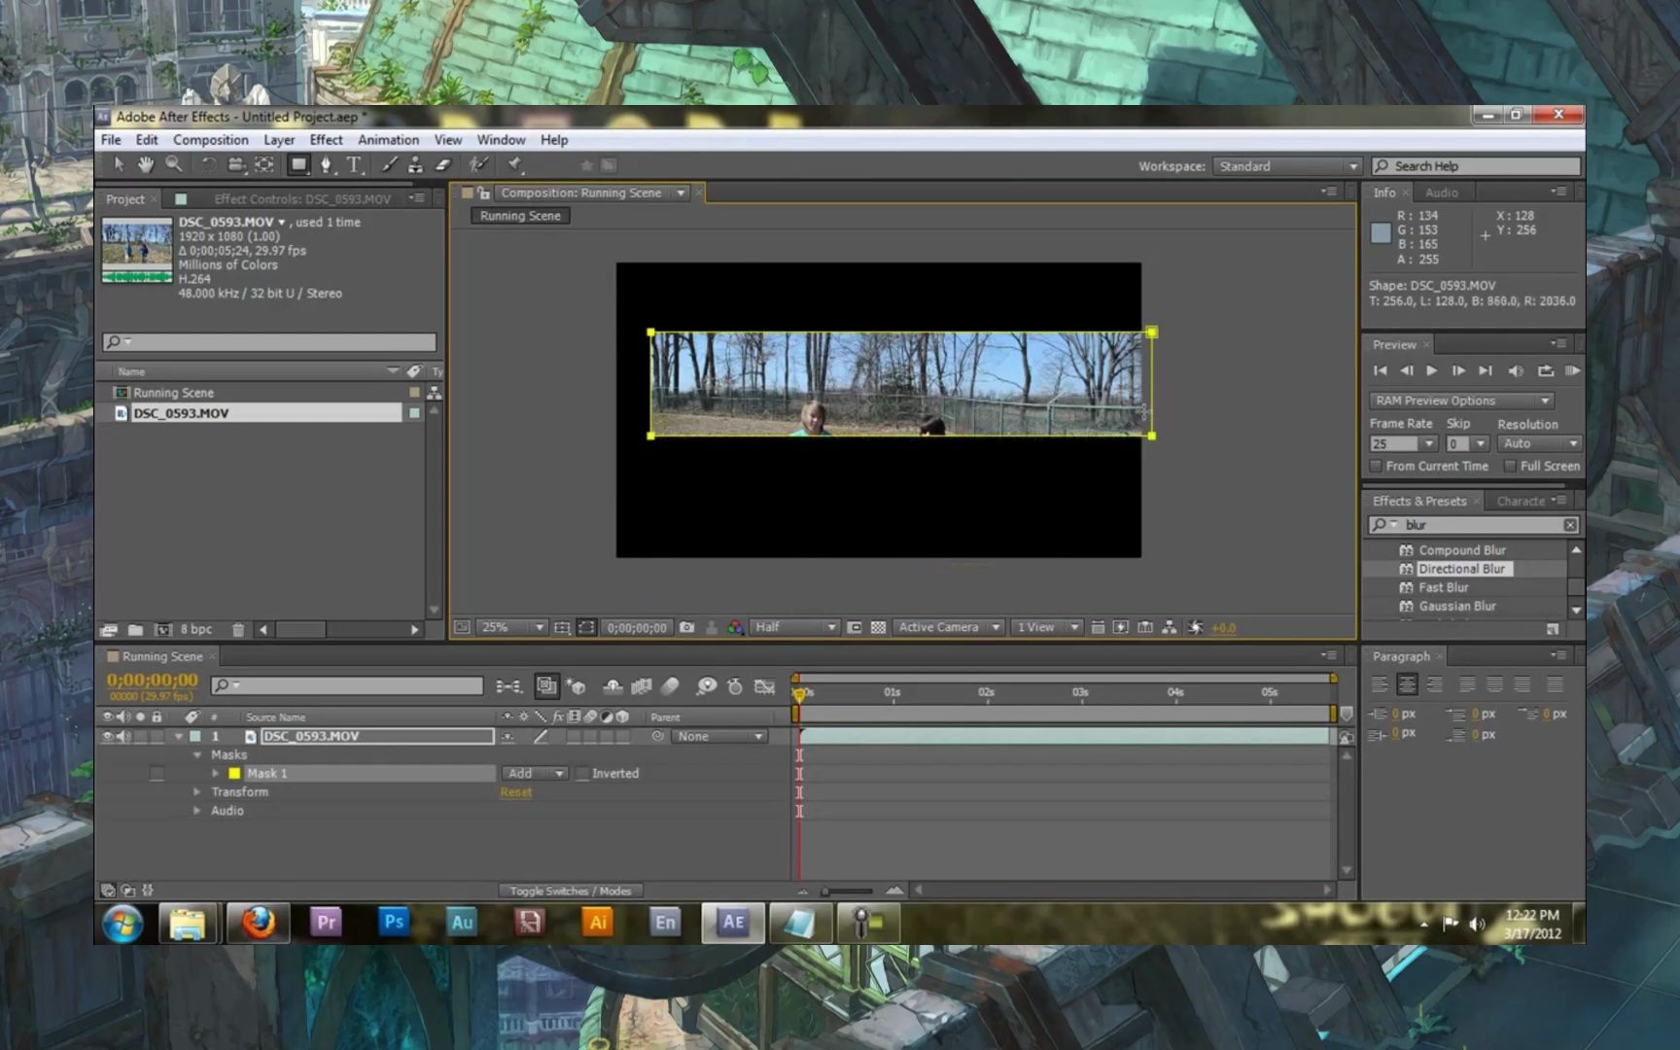Viewport: 1680px width, 1050px height.
Task: Open the Effect menu
Action: 326,140
